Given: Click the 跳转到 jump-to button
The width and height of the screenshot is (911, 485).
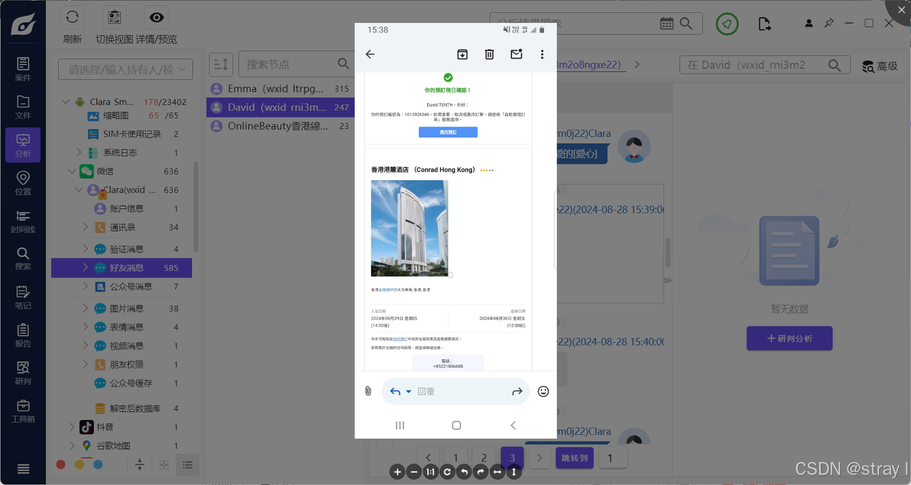Looking at the screenshot, I should 574,458.
